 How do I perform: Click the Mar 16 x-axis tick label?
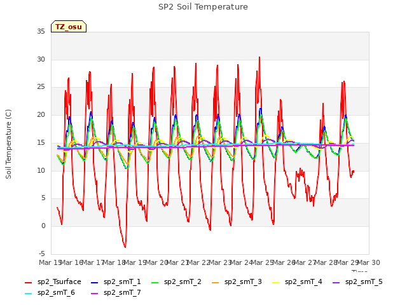tap(72, 262)
